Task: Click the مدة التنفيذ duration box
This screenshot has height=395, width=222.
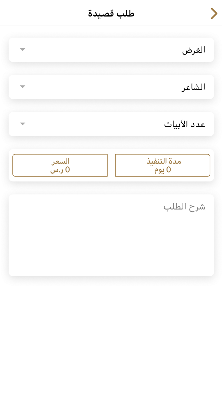Action: 162,165
